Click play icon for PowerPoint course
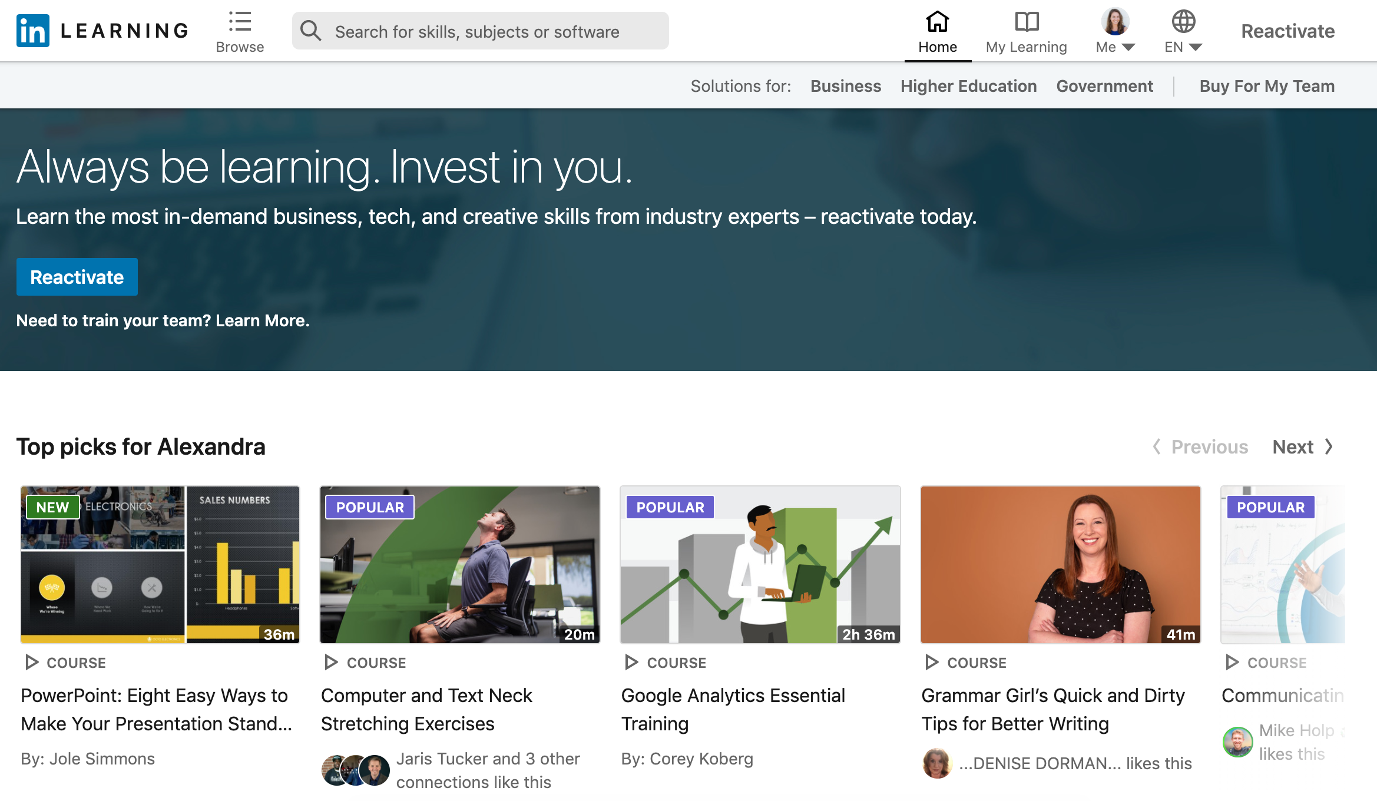The height and width of the screenshot is (801, 1377). click(32, 663)
